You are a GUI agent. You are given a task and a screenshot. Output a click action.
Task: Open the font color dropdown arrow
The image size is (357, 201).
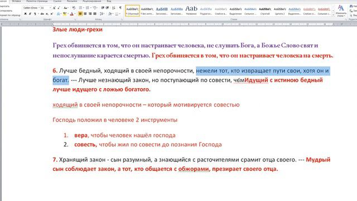(75, 14)
